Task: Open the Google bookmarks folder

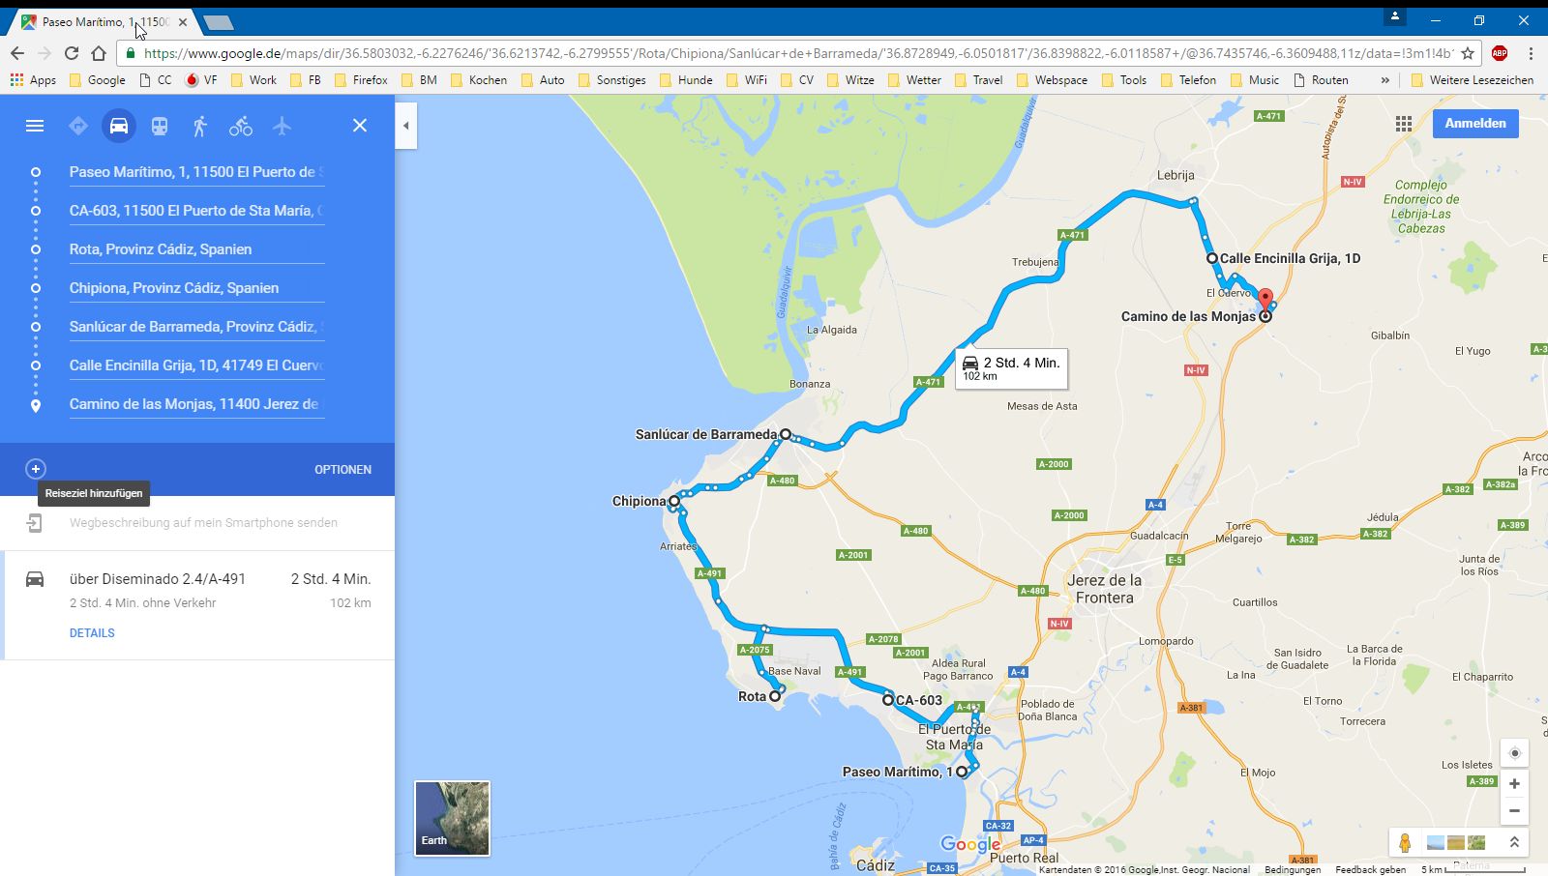Action: point(97,80)
